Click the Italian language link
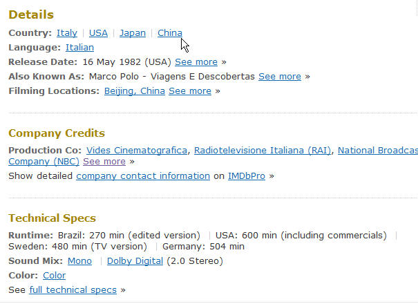Viewport: 418px width, 304px height. click(x=79, y=48)
